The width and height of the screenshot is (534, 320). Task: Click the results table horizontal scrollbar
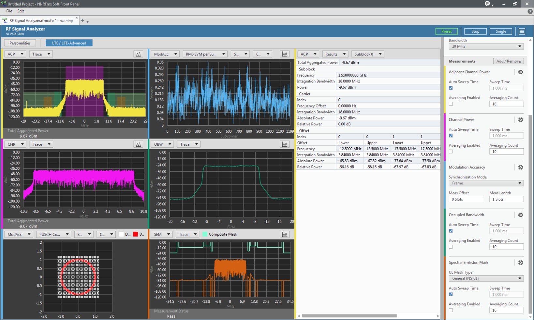(349, 316)
